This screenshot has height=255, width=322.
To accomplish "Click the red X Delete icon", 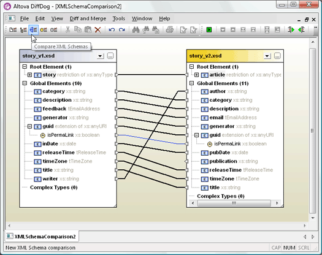I will [x=98, y=30].
